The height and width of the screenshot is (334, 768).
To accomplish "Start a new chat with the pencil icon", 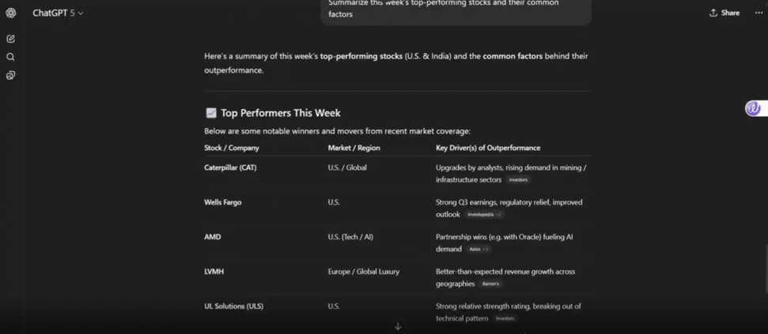I will coord(10,39).
